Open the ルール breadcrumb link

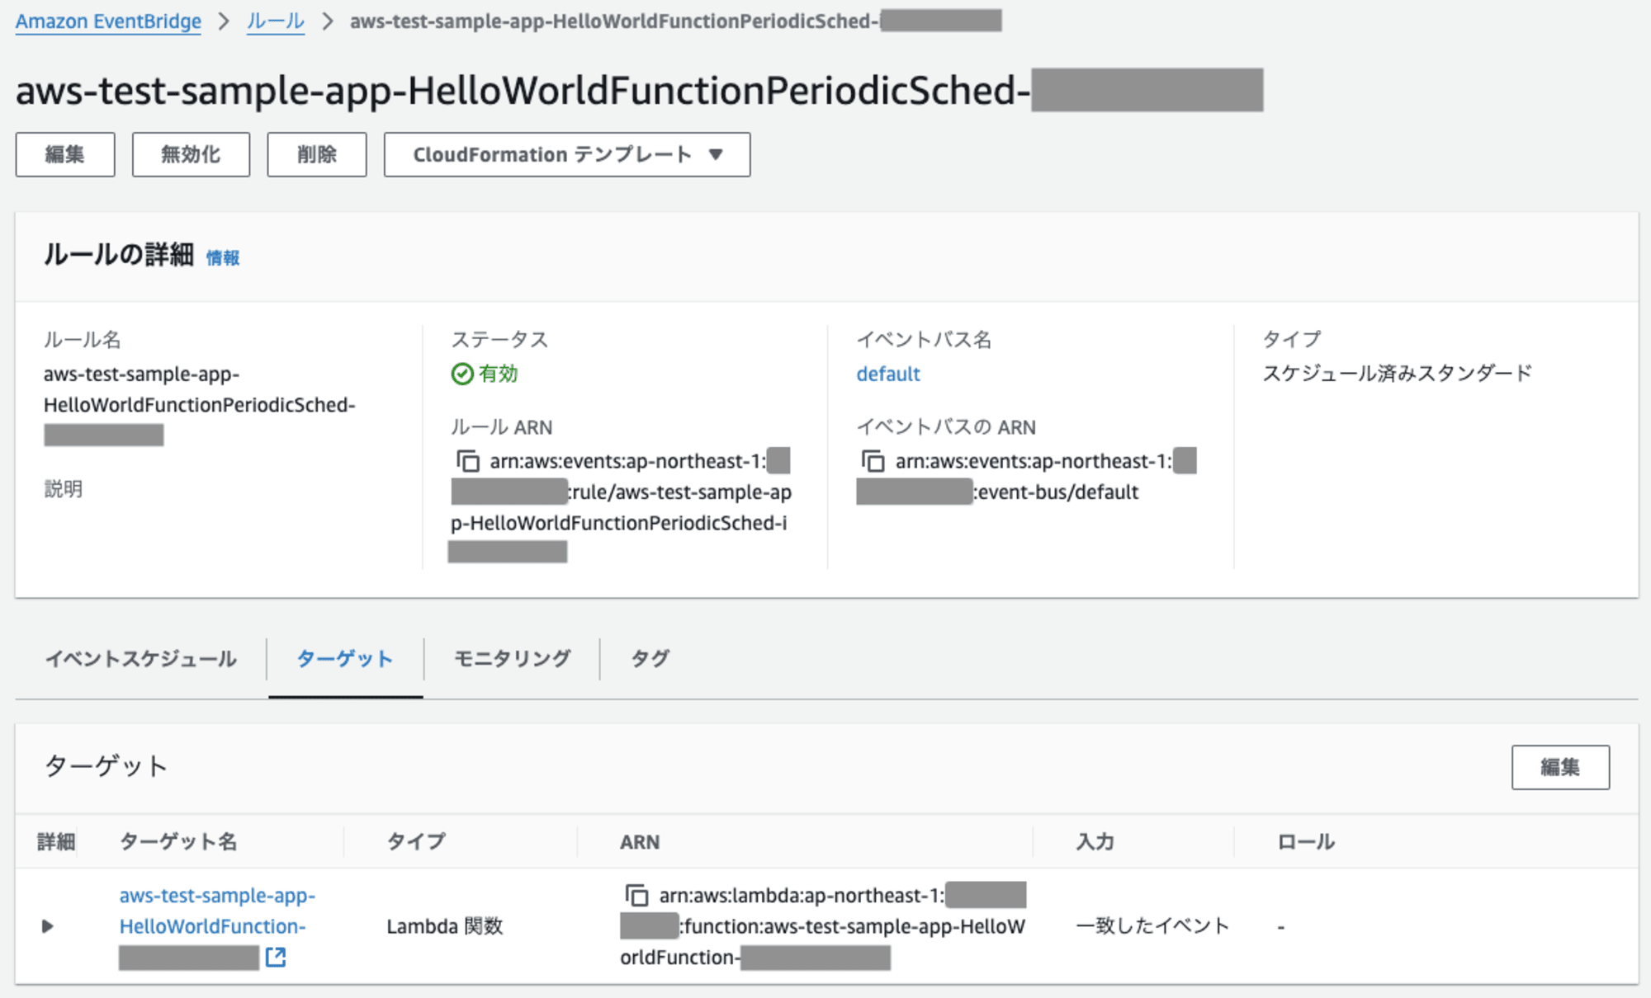276,21
